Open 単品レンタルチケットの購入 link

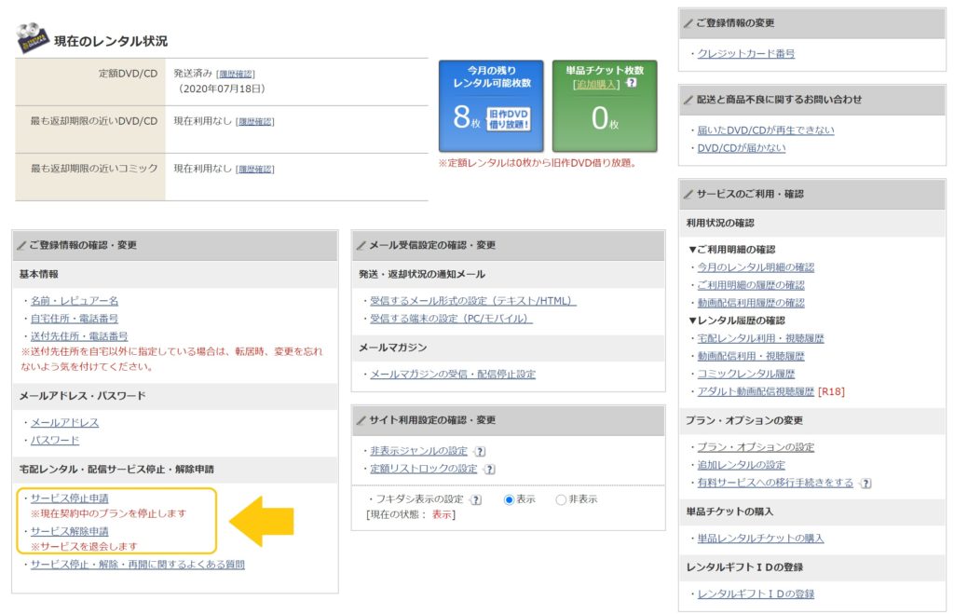[x=760, y=539]
